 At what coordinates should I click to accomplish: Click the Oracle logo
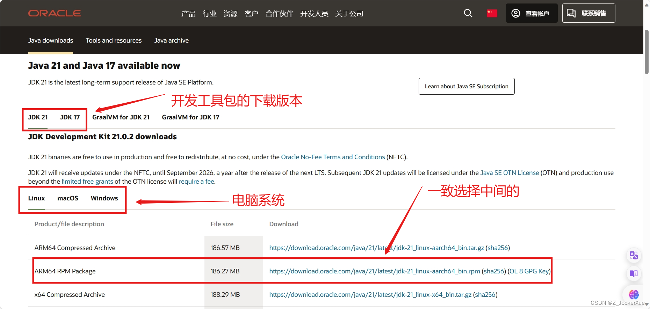coord(55,13)
